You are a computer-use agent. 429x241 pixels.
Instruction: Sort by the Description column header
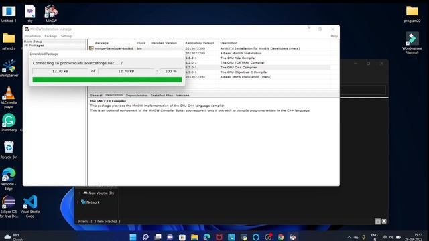click(229, 43)
